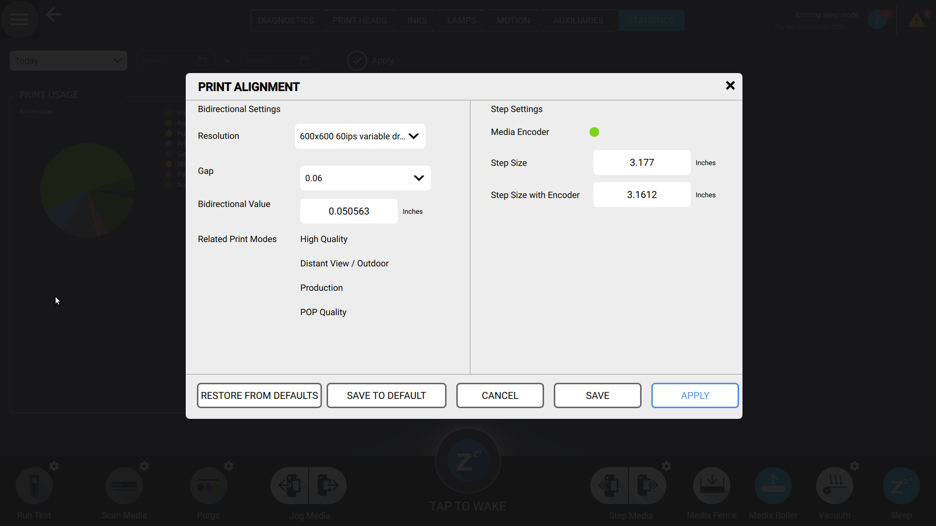The image size is (936, 526).
Task: Put the printer to Sleep
Action: [900, 485]
